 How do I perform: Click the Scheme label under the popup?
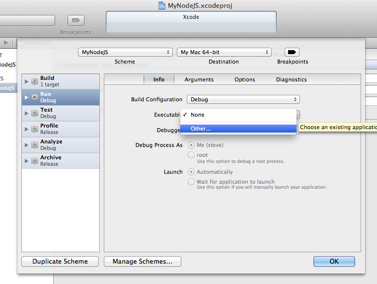click(x=125, y=62)
